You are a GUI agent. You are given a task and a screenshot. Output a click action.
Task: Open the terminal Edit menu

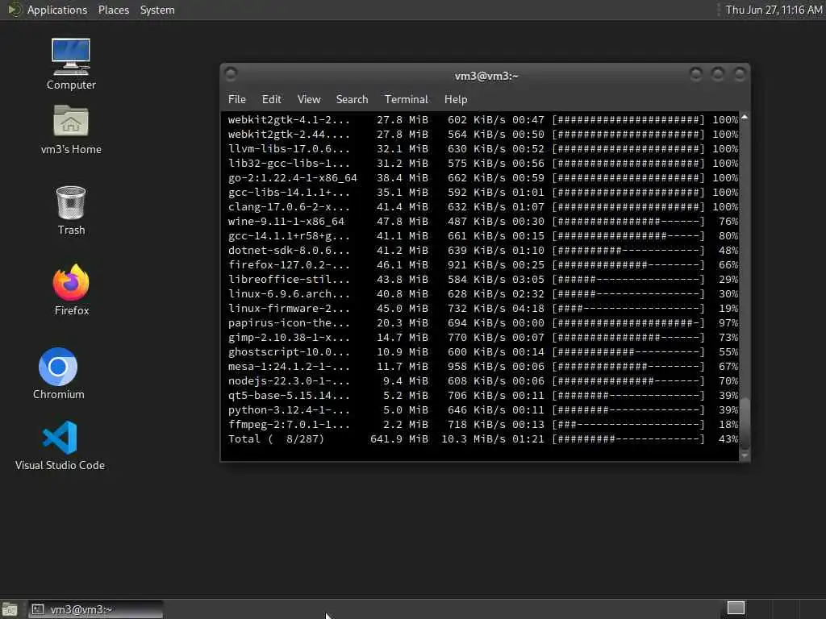(x=272, y=99)
